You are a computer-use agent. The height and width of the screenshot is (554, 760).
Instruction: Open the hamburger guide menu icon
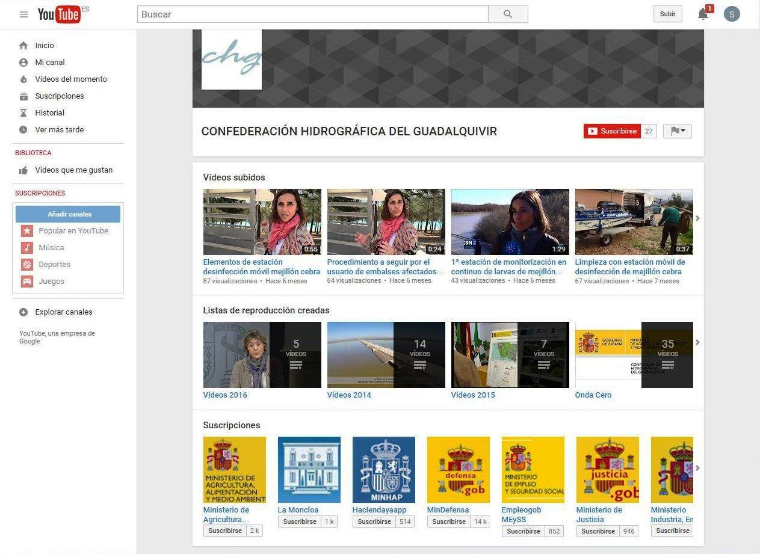click(x=23, y=14)
